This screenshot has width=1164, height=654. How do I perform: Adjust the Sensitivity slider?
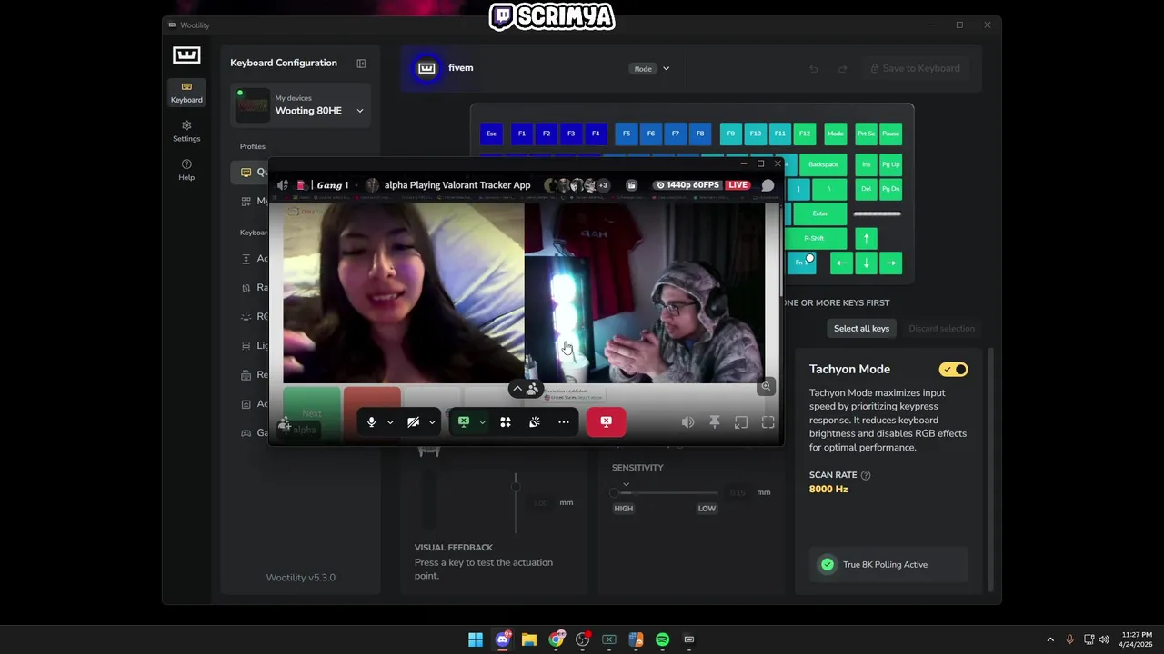tap(666, 492)
